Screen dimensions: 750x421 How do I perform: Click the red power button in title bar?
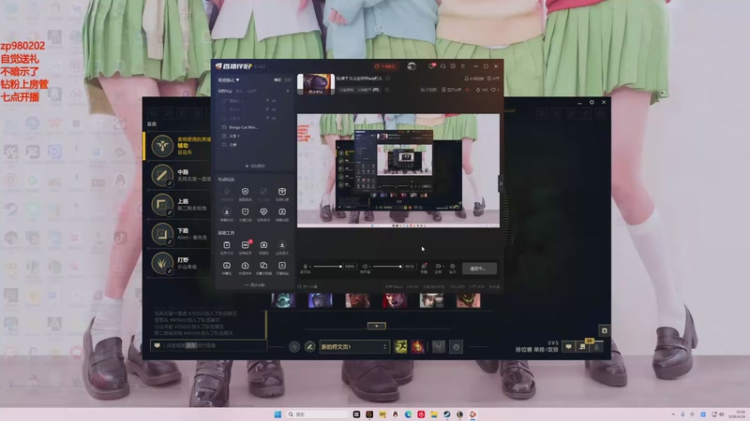tap(385, 66)
